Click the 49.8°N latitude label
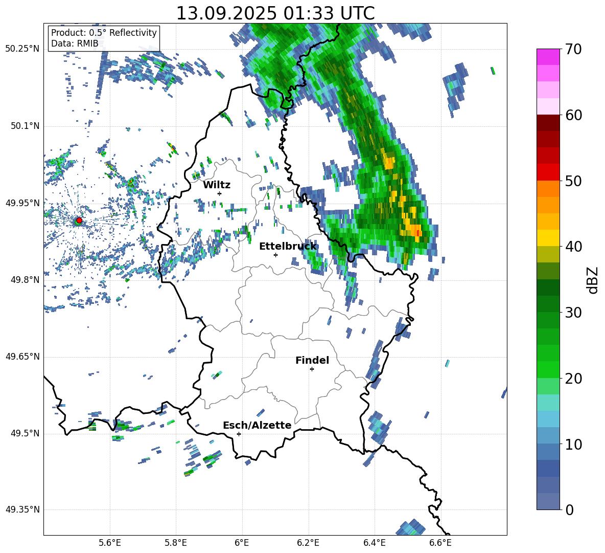This screenshot has width=605, height=553. click(x=25, y=280)
